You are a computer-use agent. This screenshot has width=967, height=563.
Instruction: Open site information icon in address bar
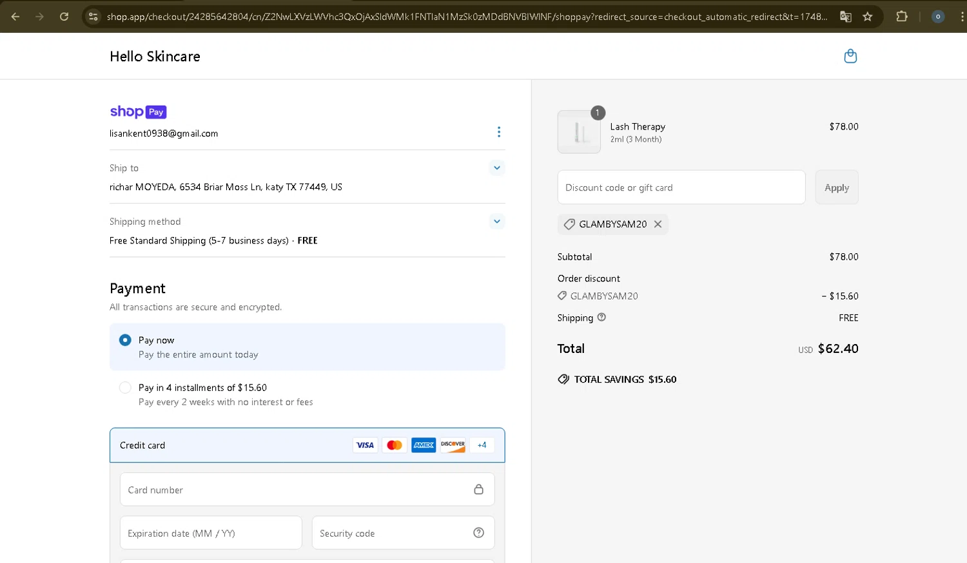click(93, 17)
